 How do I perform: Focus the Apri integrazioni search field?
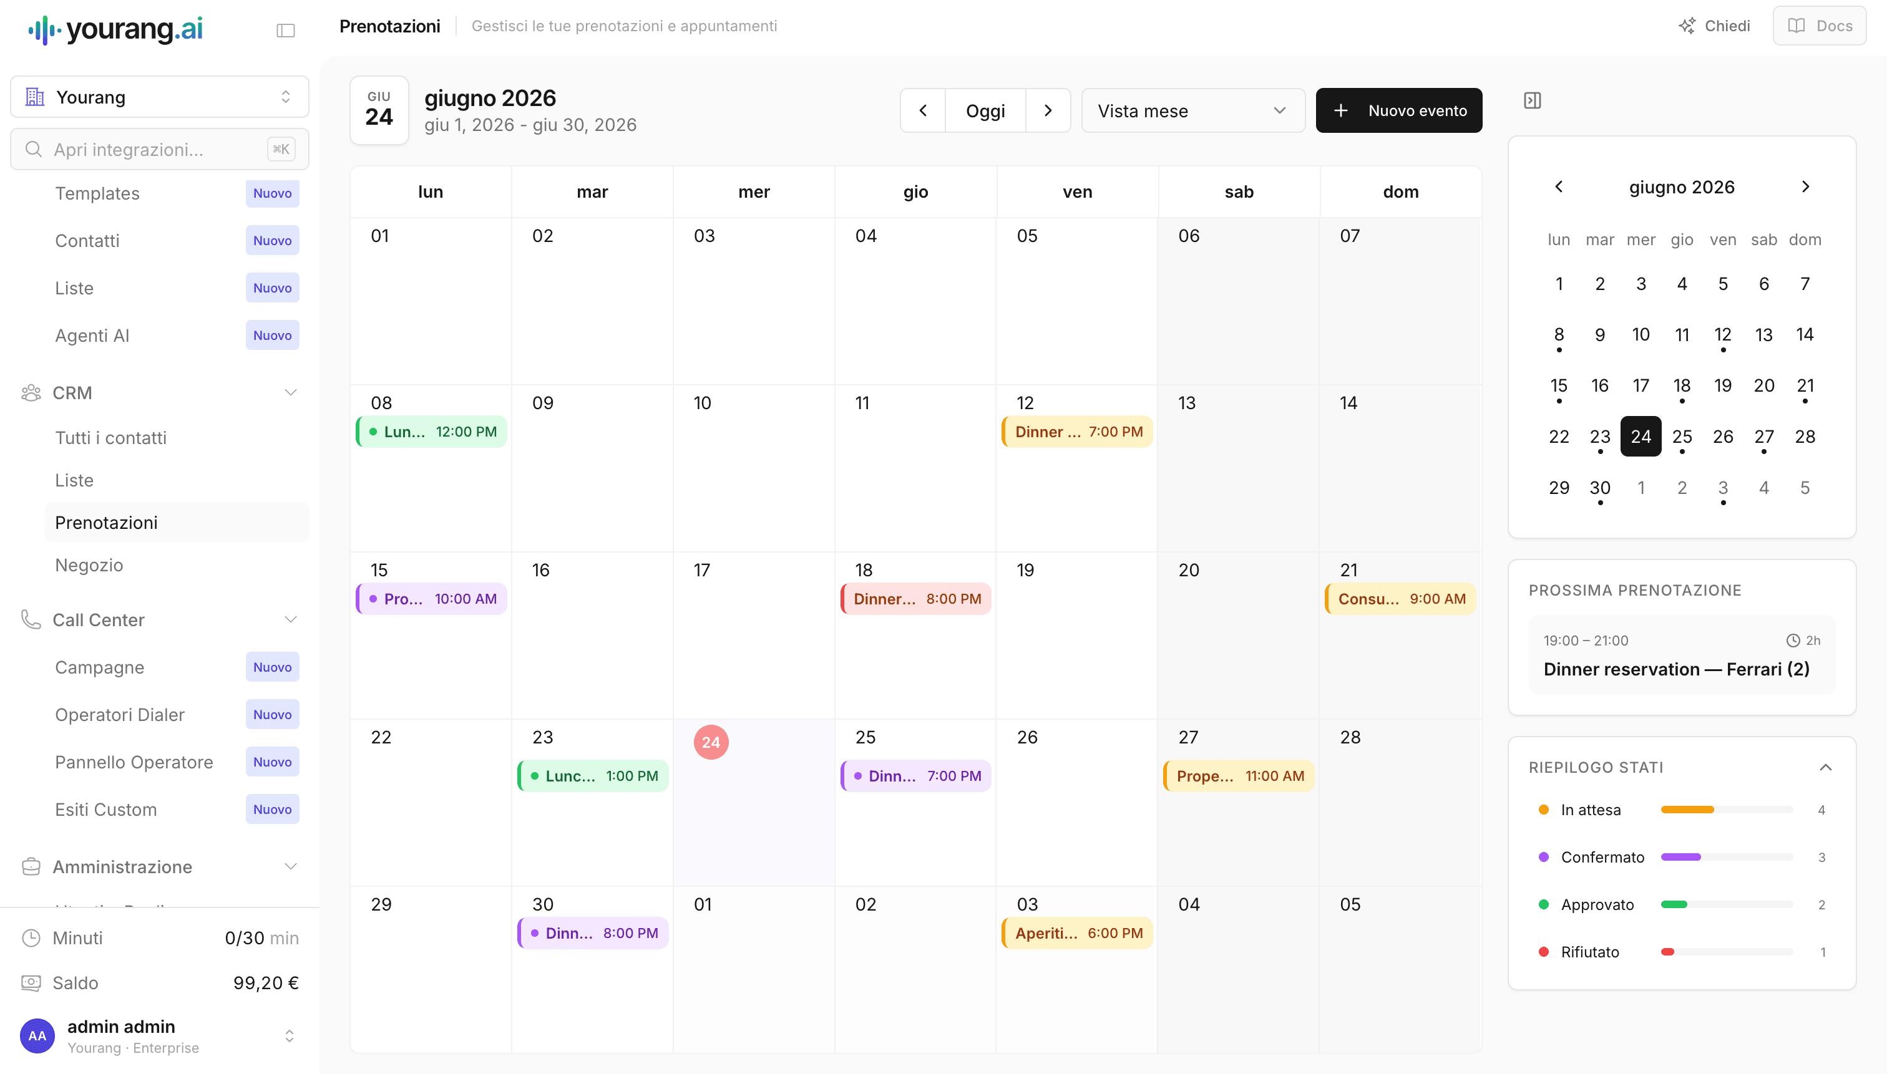tap(159, 149)
